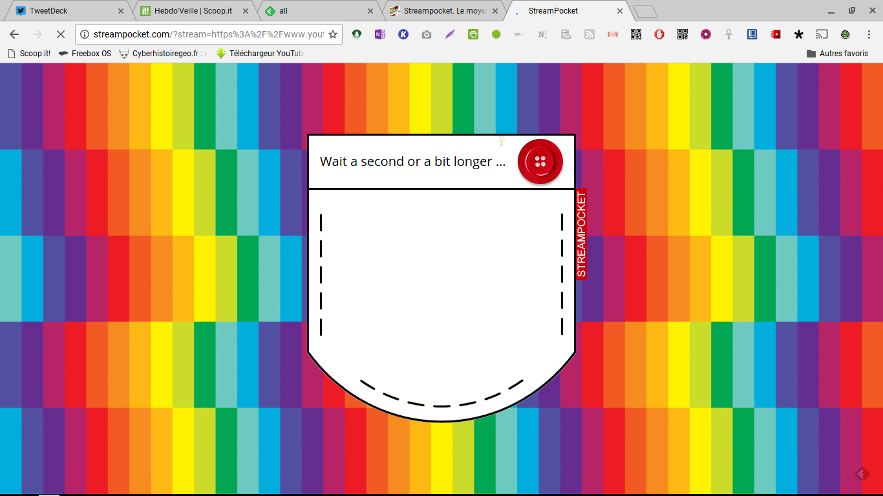Click the vertical STREAMPOCKET red label
883x496 pixels.
click(x=581, y=234)
